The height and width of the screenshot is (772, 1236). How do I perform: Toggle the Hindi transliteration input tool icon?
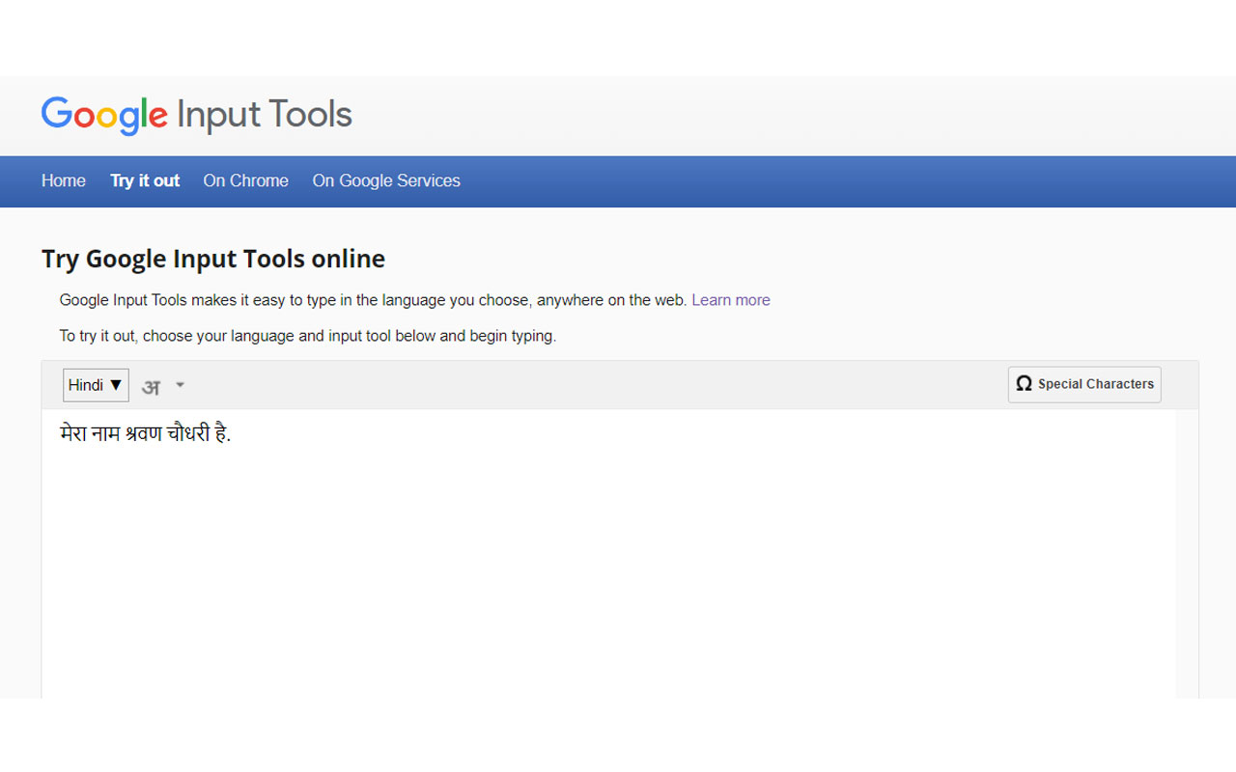pos(151,386)
